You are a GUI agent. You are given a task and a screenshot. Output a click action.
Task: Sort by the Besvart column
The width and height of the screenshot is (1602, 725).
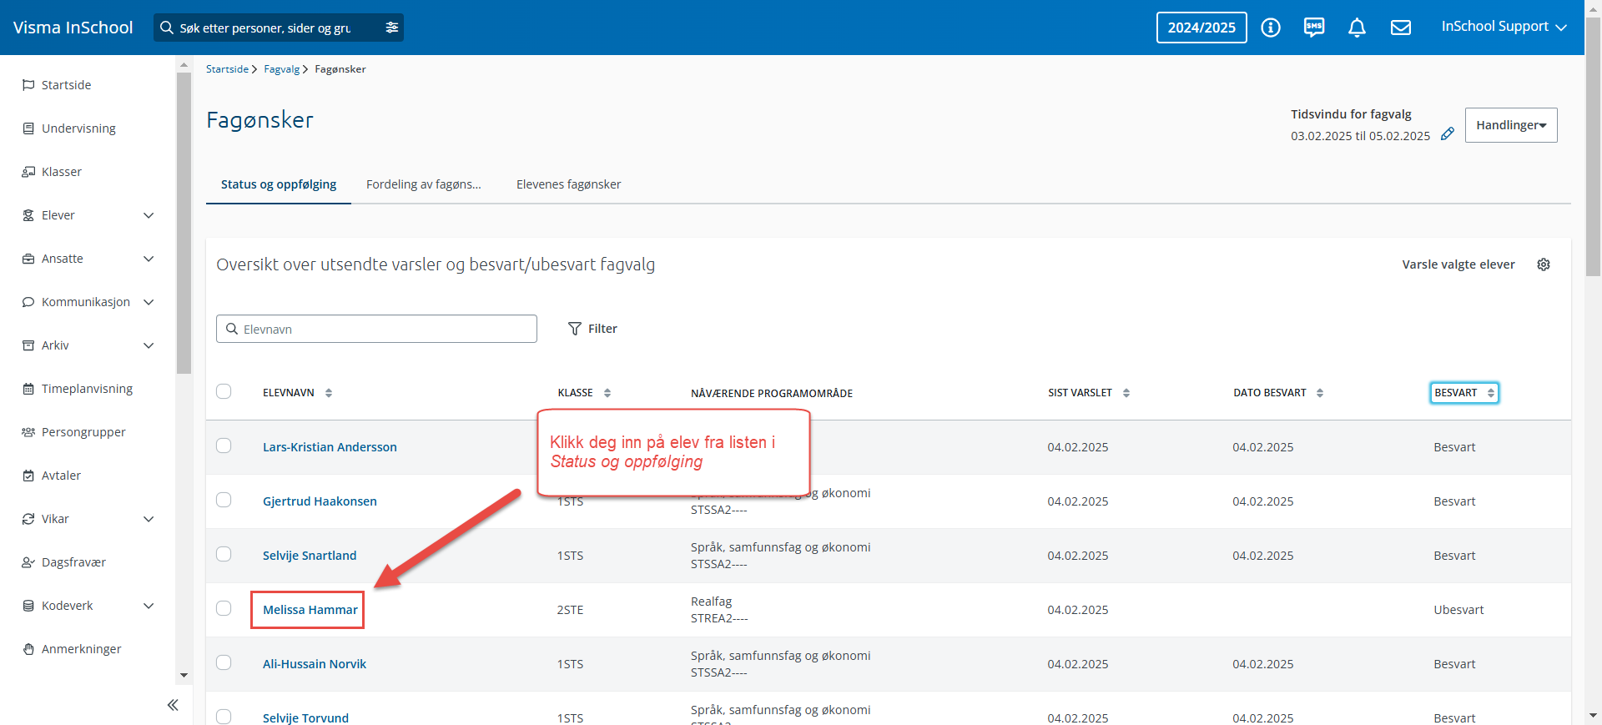(x=1464, y=393)
